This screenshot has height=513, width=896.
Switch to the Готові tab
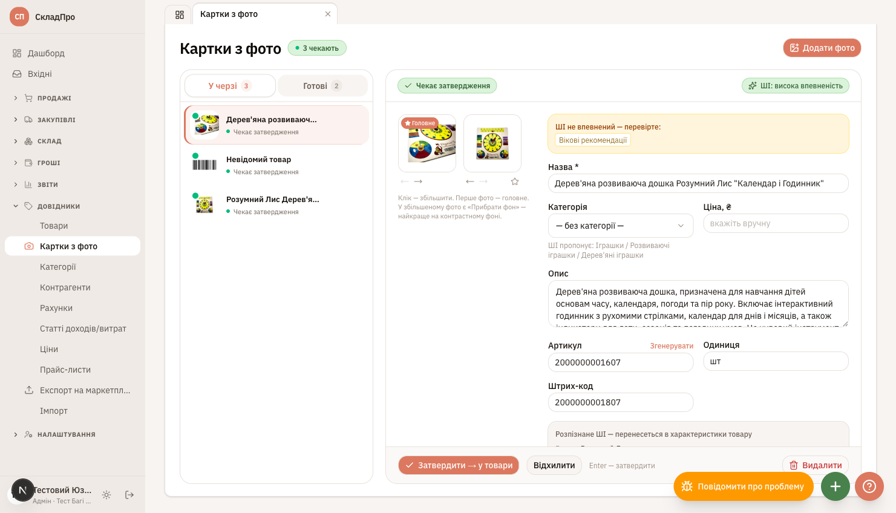pyautogui.click(x=322, y=86)
